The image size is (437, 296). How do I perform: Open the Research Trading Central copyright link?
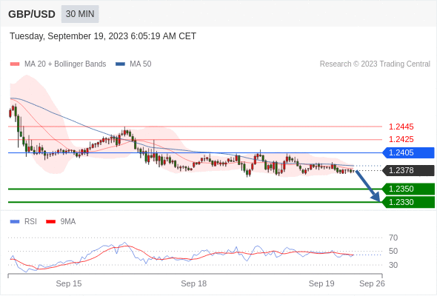point(375,64)
